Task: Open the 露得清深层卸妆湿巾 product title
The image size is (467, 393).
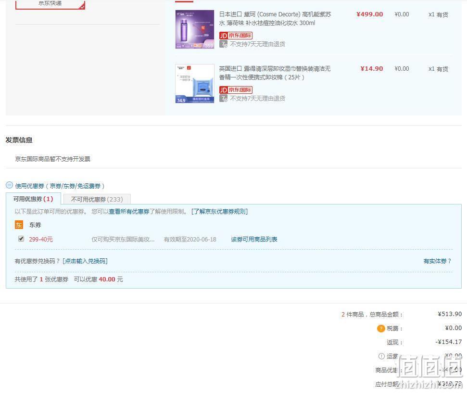Action: pyautogui.click(x=275, y=73)
